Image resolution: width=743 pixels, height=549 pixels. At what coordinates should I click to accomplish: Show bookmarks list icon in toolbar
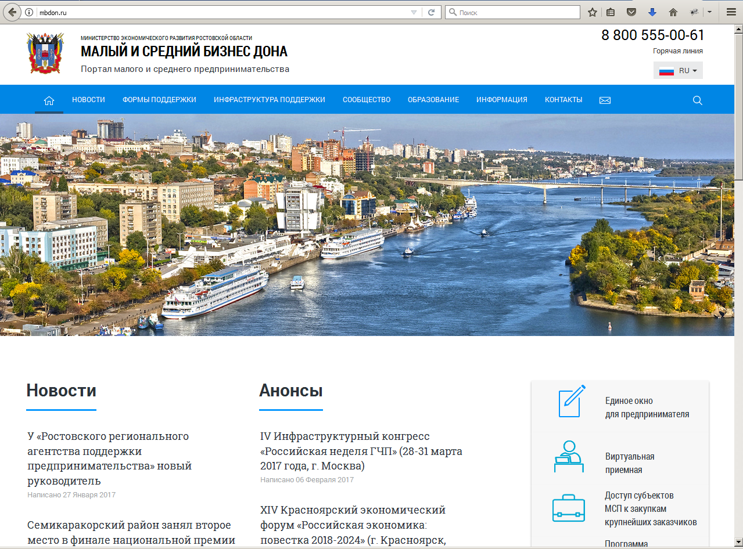(611, 12)
